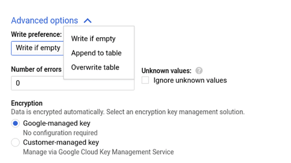Open the Write preference combo box
This screenshot has width=291, height=163.
[37, 48]
